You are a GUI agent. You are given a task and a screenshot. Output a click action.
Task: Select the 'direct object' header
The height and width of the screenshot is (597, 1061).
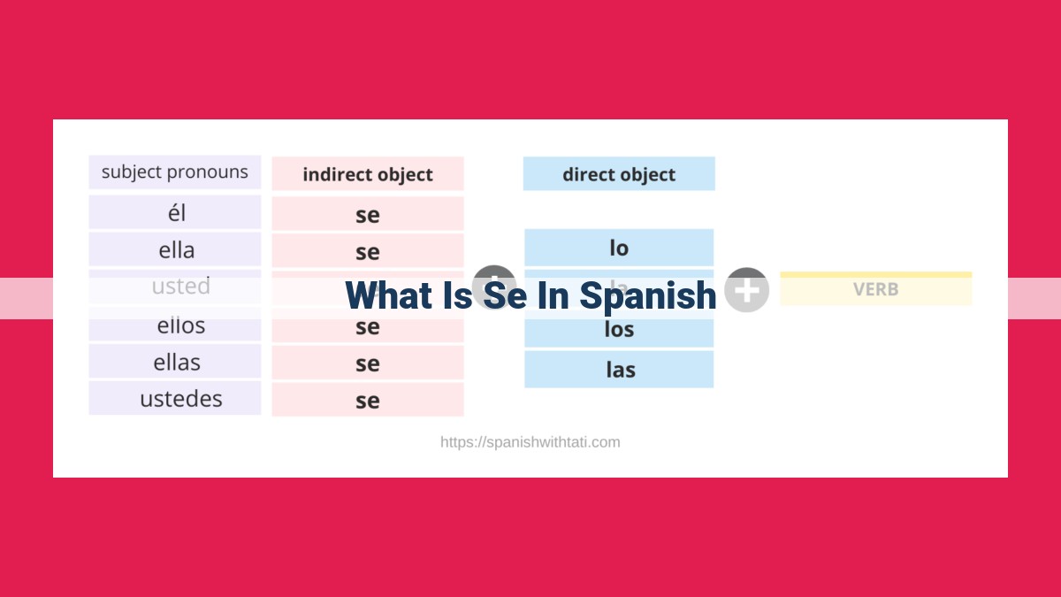point(619,174)
